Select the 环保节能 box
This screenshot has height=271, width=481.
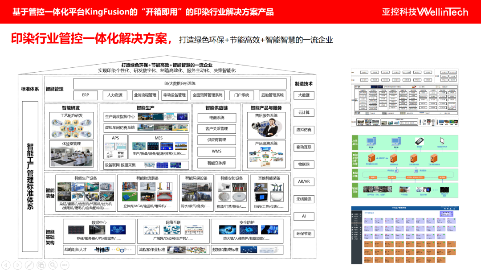[304, 234]
